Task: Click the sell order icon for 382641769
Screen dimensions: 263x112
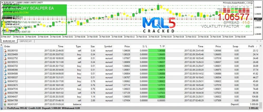Action: 5,100
